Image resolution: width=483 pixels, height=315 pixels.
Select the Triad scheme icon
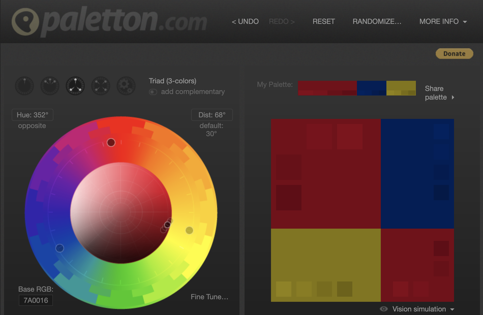pyautogui.click(x=75, y=86)
